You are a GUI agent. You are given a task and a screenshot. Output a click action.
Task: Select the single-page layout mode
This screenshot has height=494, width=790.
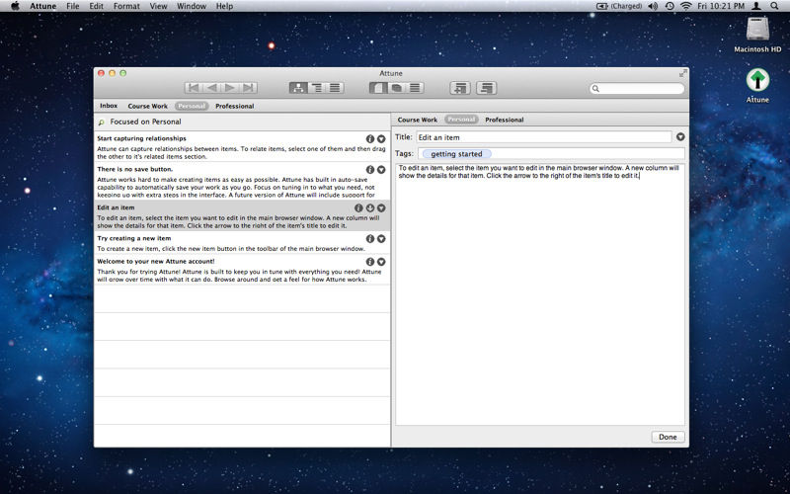click(x=378, y=88)
